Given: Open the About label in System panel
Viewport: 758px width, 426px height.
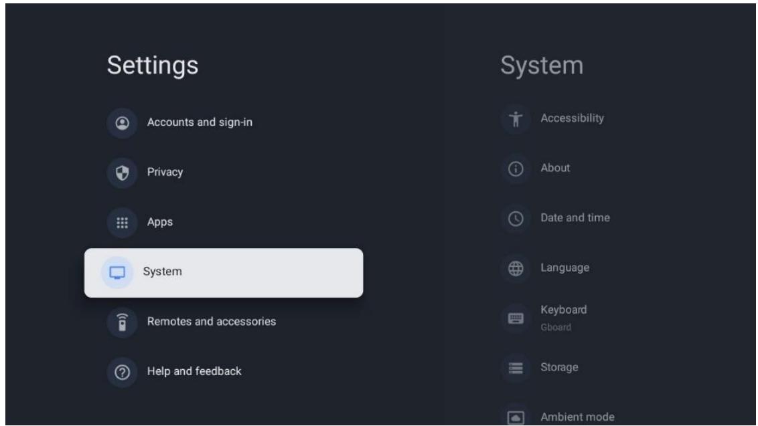Looking at the screenshot, I should (x=555, y=168).
